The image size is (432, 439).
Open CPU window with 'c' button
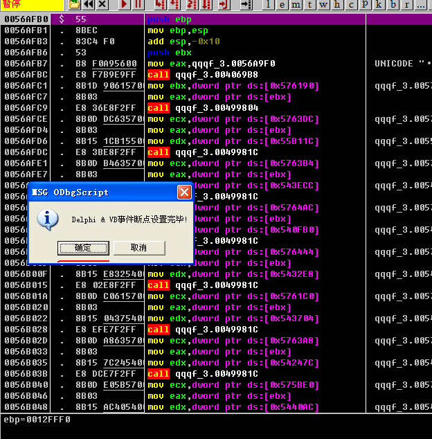pyautogui.click(x=352, y=4)
